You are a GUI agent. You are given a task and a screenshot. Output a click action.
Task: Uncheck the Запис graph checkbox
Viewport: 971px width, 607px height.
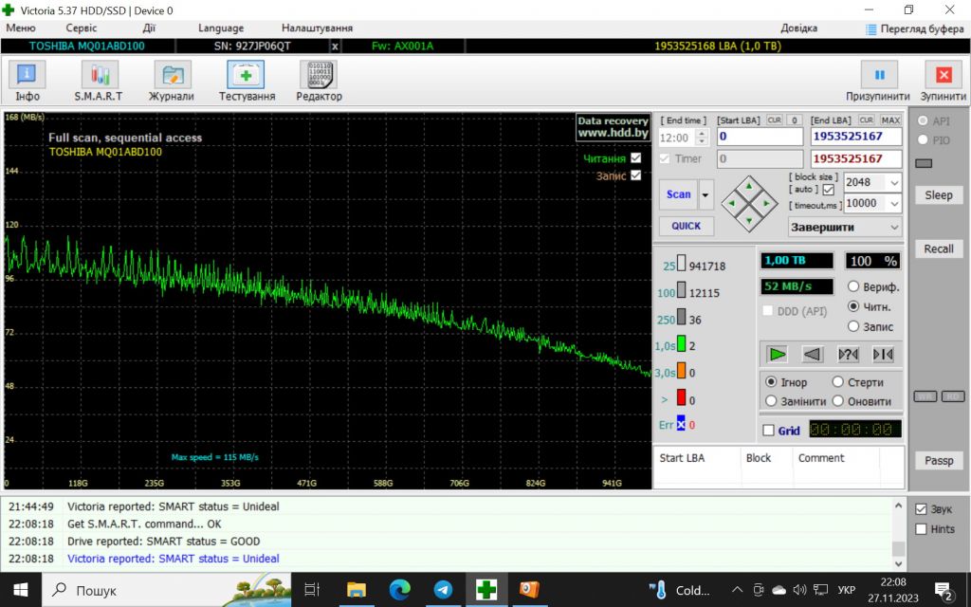pos(636,175)
